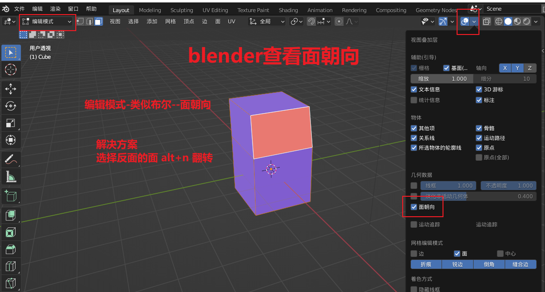Toggle proportional editing icon

(x=339, y=21)
